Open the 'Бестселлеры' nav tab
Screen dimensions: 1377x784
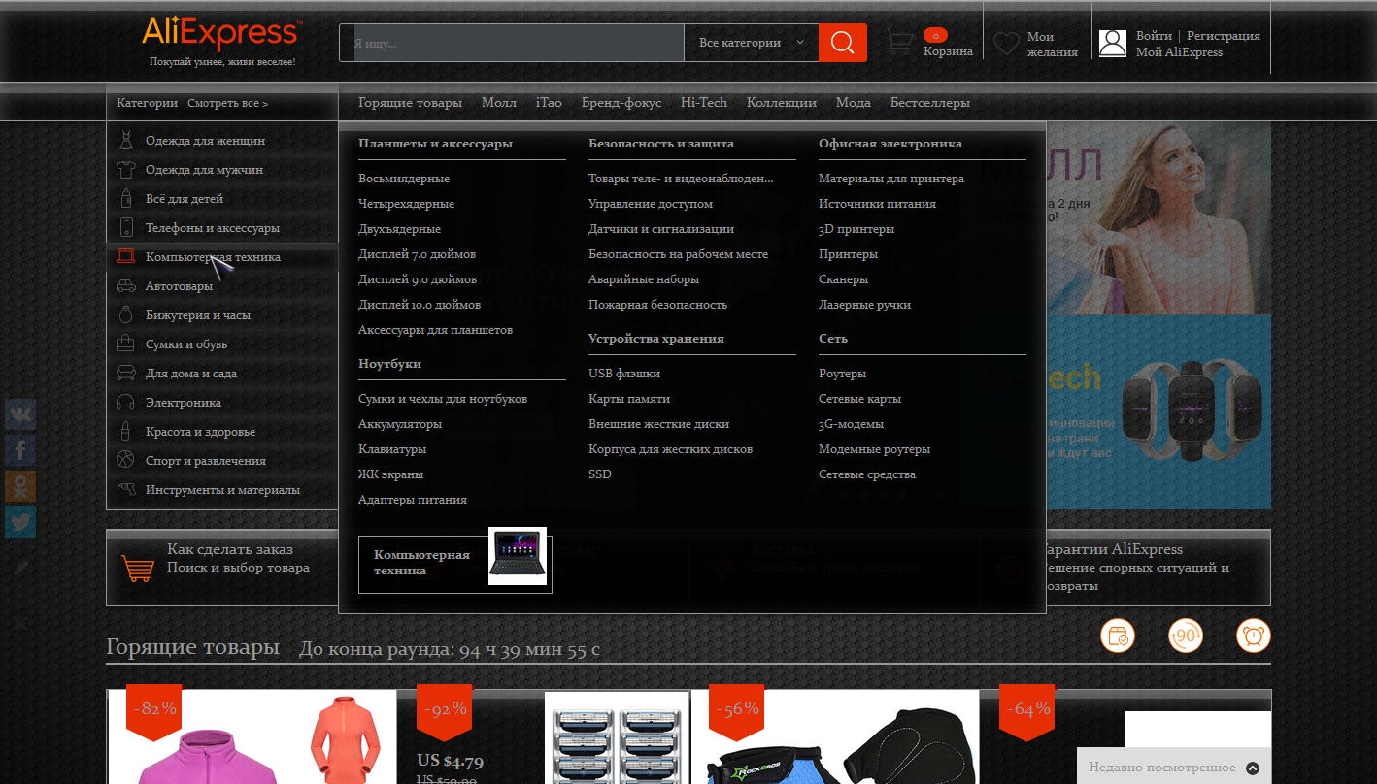pos(930,103)
